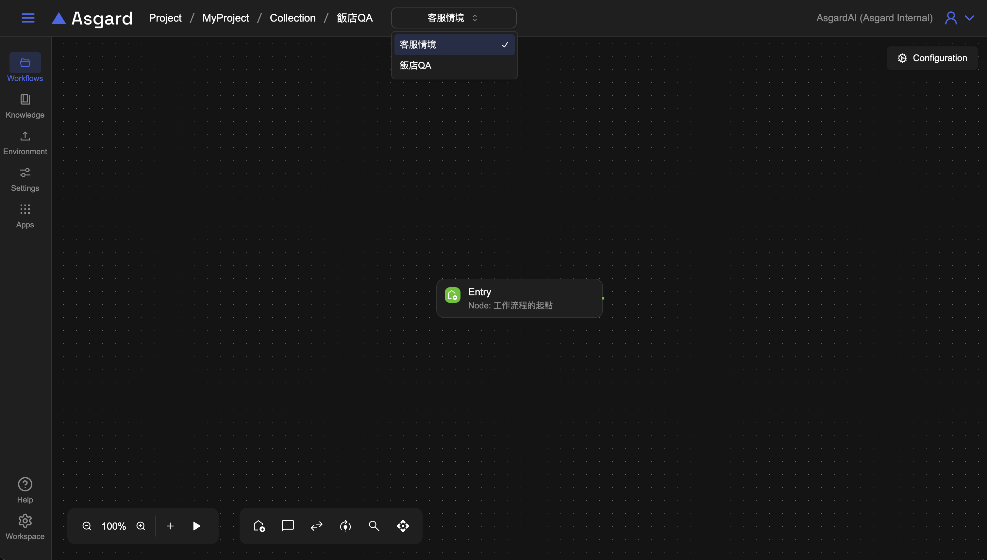The image size is (987, 560).
Task: Select the Entry node on canvas
Action: click(x=519, y=298)
